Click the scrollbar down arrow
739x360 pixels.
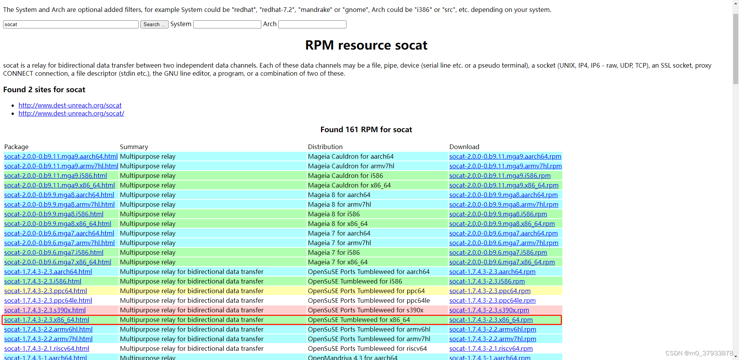click(x=736, y=357)
